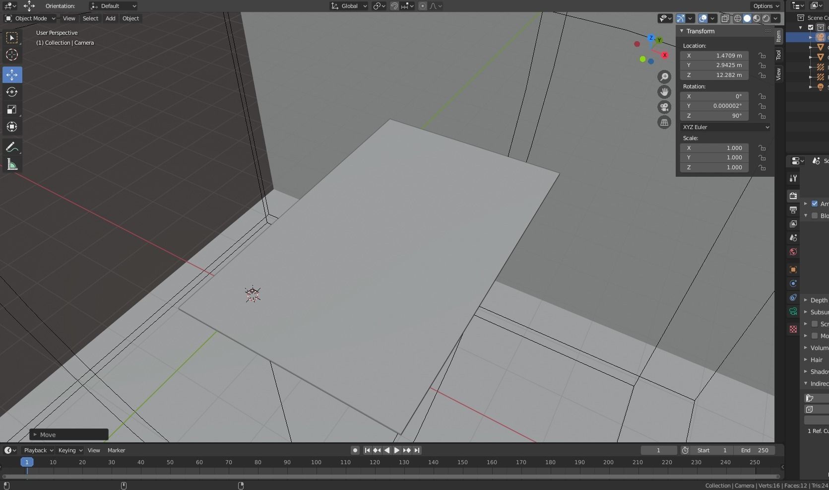Open the Keying dropdown
This screenshot has width=829, height=490.
point(70,450)
